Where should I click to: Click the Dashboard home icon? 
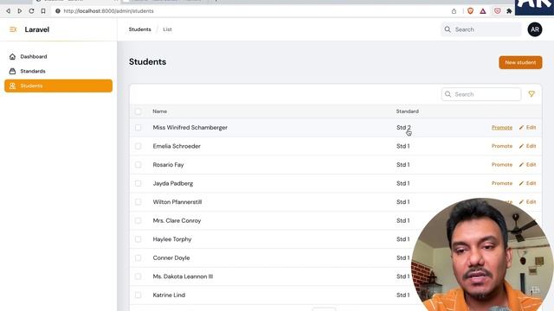(x=12, y=56)
